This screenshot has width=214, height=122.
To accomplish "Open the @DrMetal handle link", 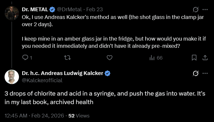I will point(69,9).
